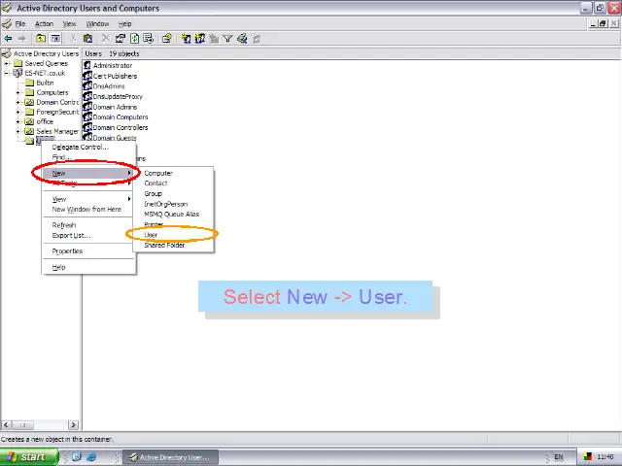Open the View submenu in context menu

(x=88, y=199)
